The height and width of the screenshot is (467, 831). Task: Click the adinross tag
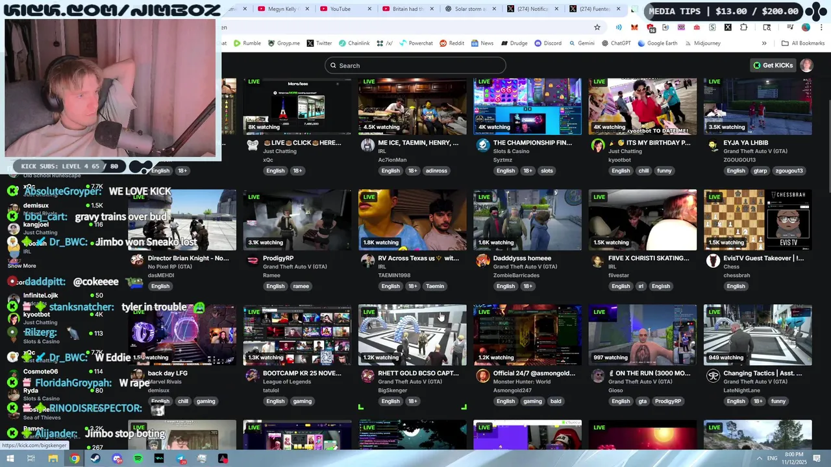(x=436, y=171)
